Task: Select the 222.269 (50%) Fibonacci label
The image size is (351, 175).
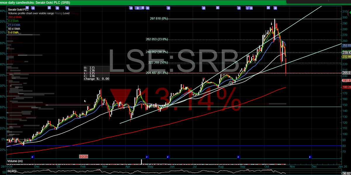Action: tap(158, 62)
